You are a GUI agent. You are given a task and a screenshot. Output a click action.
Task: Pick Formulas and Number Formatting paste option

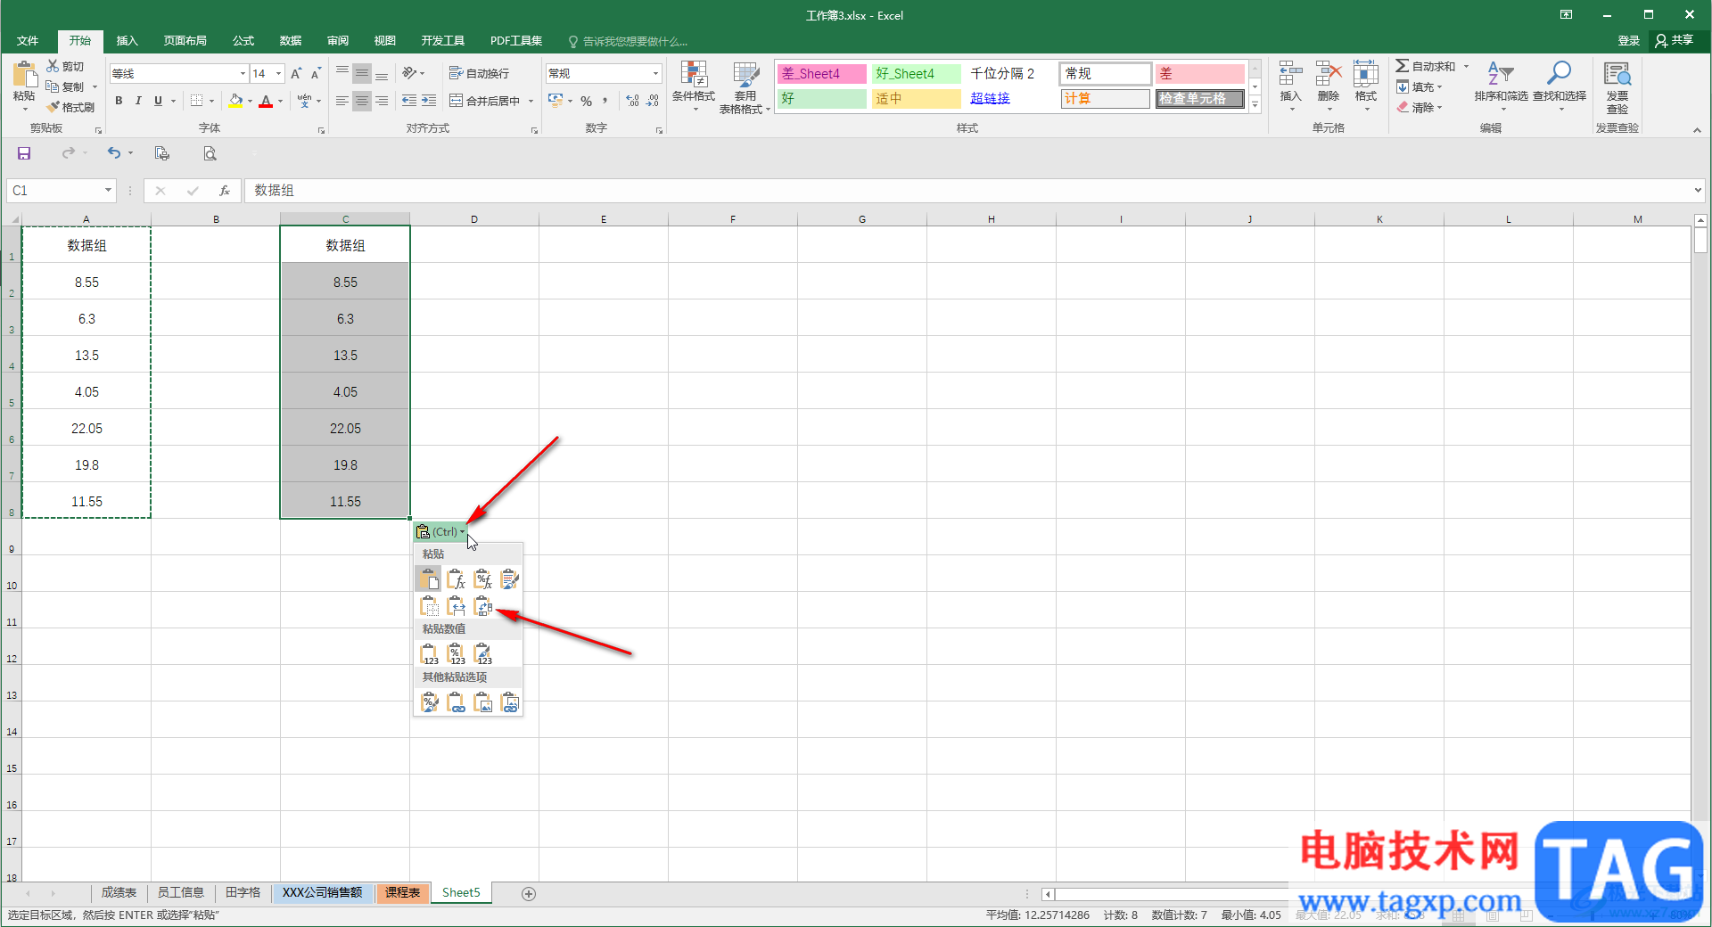483,579
